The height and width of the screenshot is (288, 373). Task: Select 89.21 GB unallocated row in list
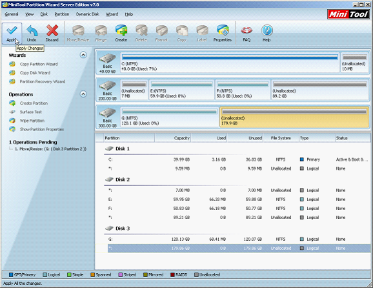pos(239,218)
